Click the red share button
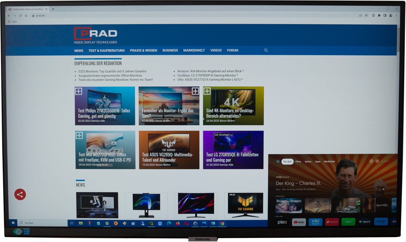Image resolution: width=406 pixels, height=242 pixels. [20, 194]
